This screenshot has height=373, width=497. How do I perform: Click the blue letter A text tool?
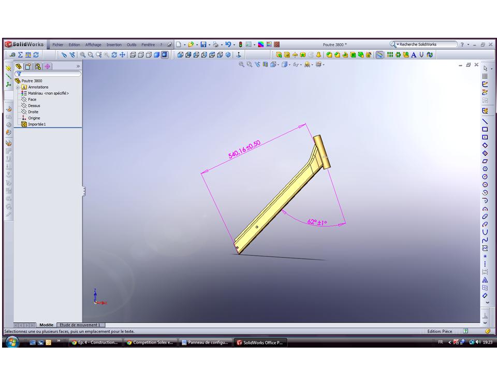pyautogui.click(x=414, y=54)
